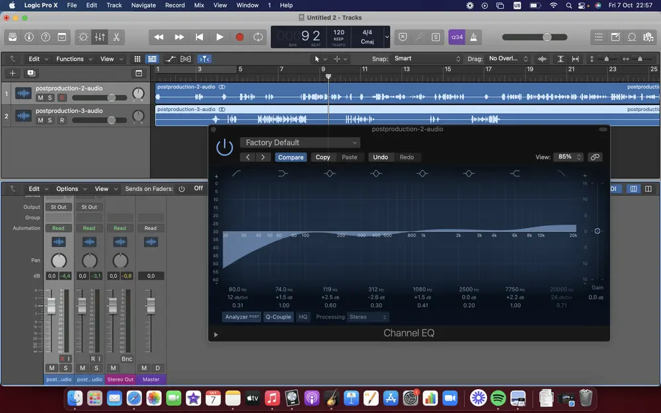Expand the Processing Stereo dropdown
661x413 pixels.
368,317
